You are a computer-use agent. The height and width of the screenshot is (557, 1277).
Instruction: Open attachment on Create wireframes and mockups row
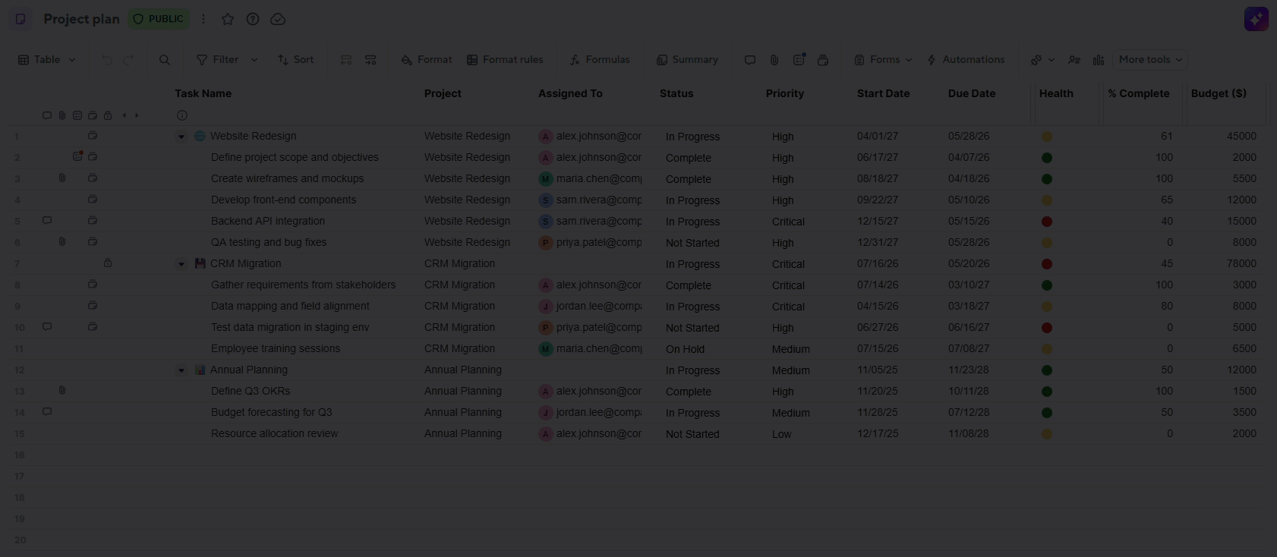(x=62, y=178)
